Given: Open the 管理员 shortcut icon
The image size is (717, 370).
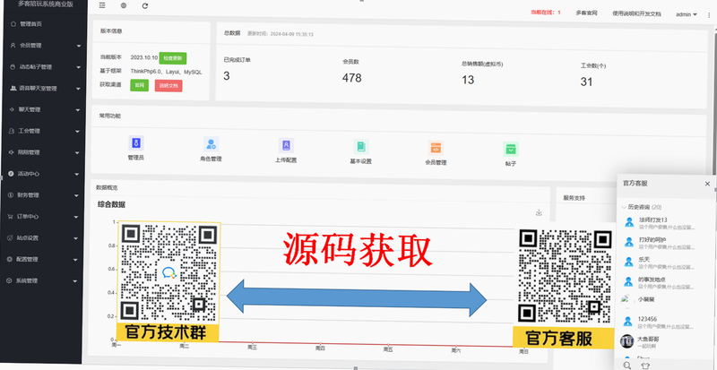Looking at the screenshot, I should coord(136,143).
